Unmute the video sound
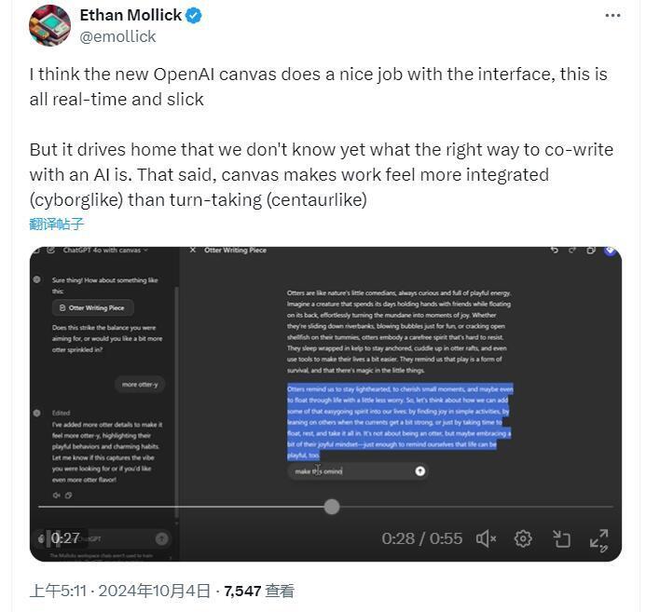The image size is (646, 612). point(486,538)
